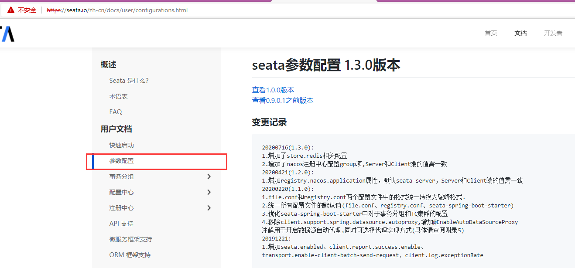Open the 注册中心 sidebar item
Screen dimensions: 575x268
(x=121, y=208)
